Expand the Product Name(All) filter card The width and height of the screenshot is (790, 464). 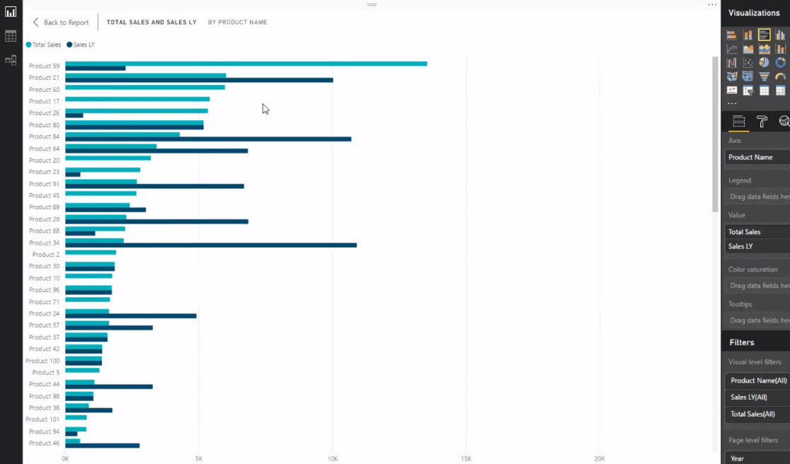coord(757,381)
